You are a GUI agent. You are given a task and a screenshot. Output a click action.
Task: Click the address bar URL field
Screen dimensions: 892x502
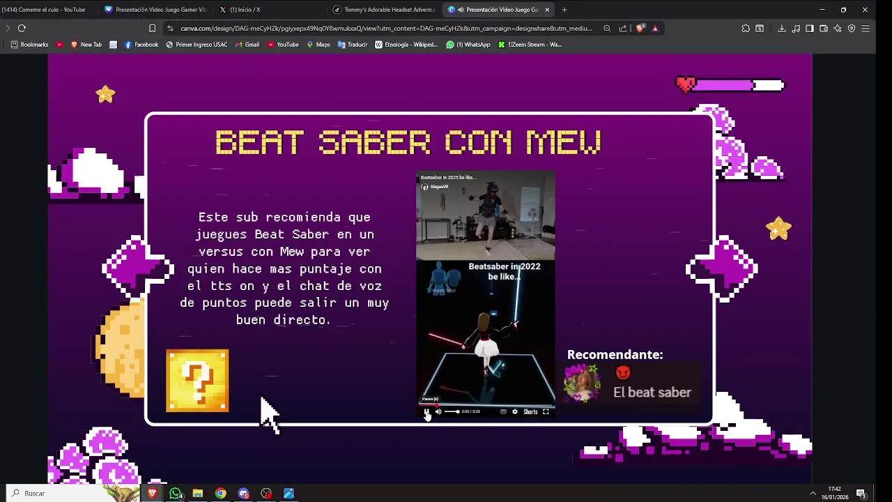pyautogui.click(x=386, y=29)
